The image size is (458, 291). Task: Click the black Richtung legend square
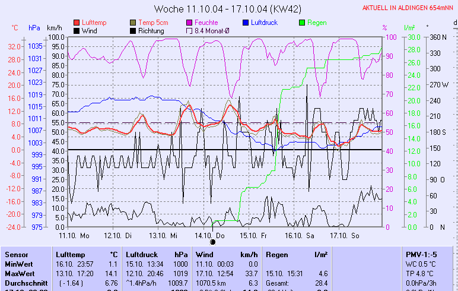pos(133,30)
